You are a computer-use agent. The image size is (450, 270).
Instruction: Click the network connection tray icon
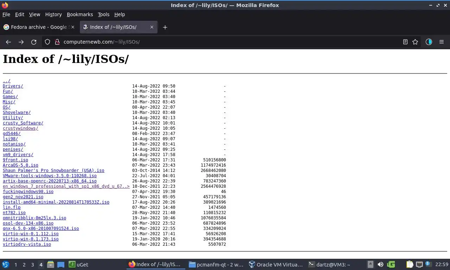pyautogui.click(x=419, y=264)
